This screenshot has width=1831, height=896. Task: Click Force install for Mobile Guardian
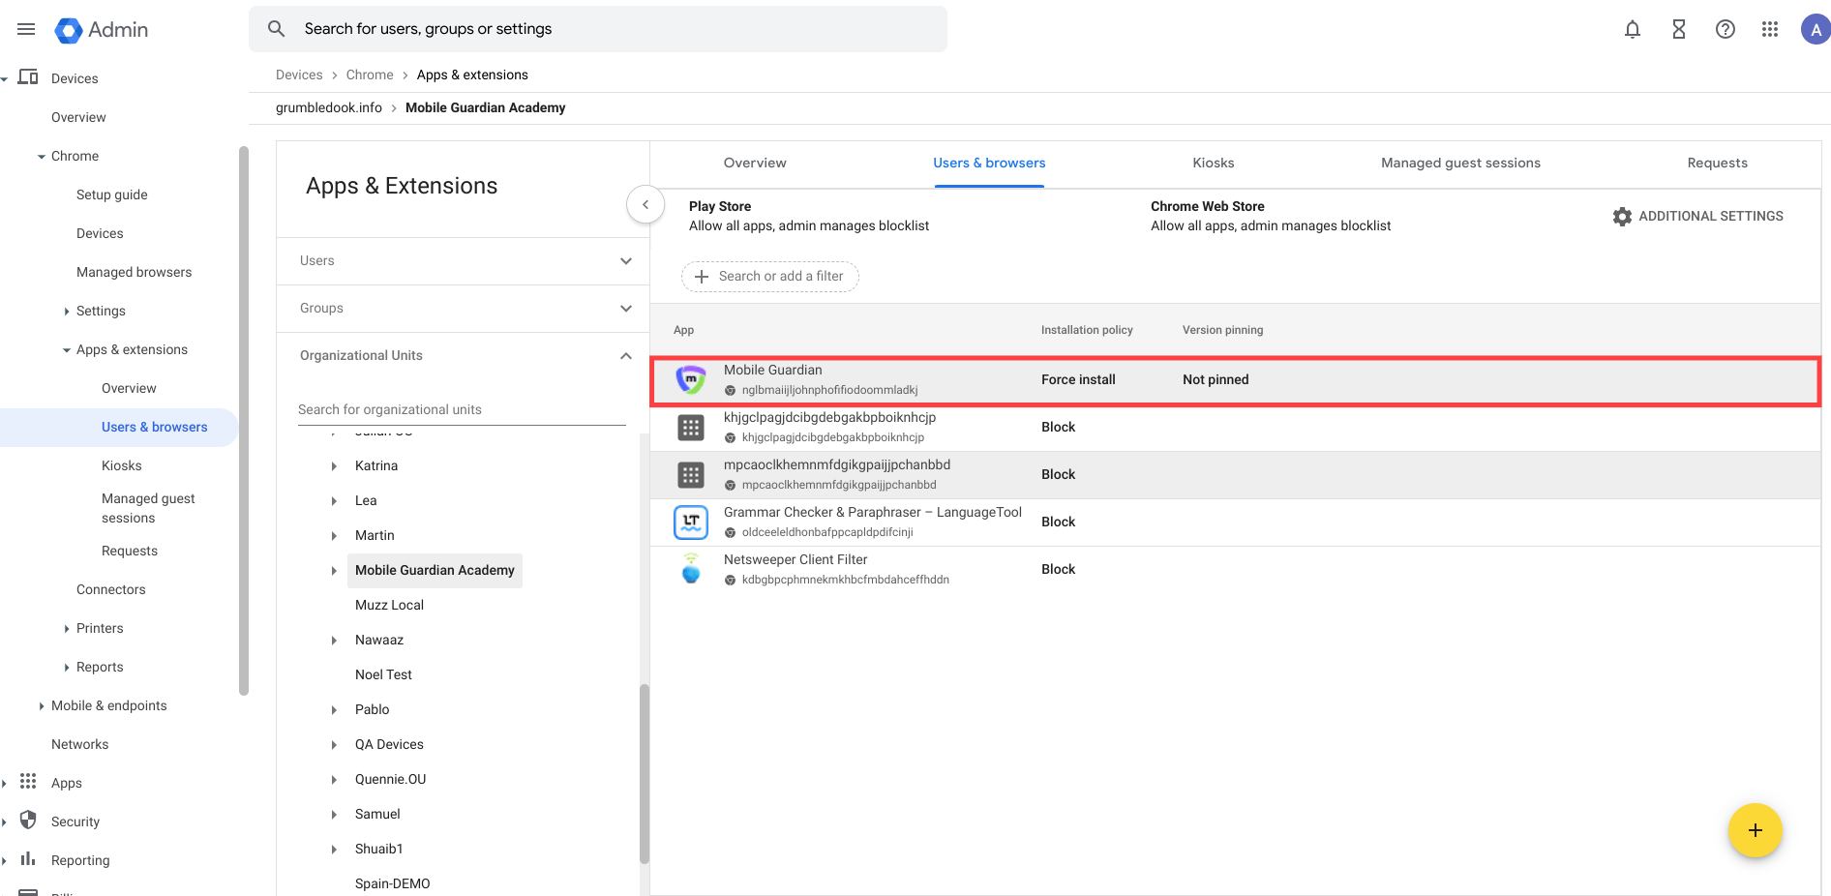(x=1078, y=380)
